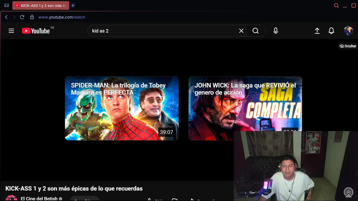Open a new browser tab with plus

click(73, 6)
